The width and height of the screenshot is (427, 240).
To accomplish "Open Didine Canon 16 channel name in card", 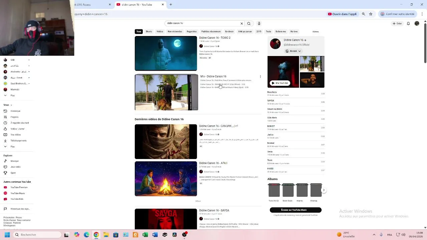I will 294,40.
